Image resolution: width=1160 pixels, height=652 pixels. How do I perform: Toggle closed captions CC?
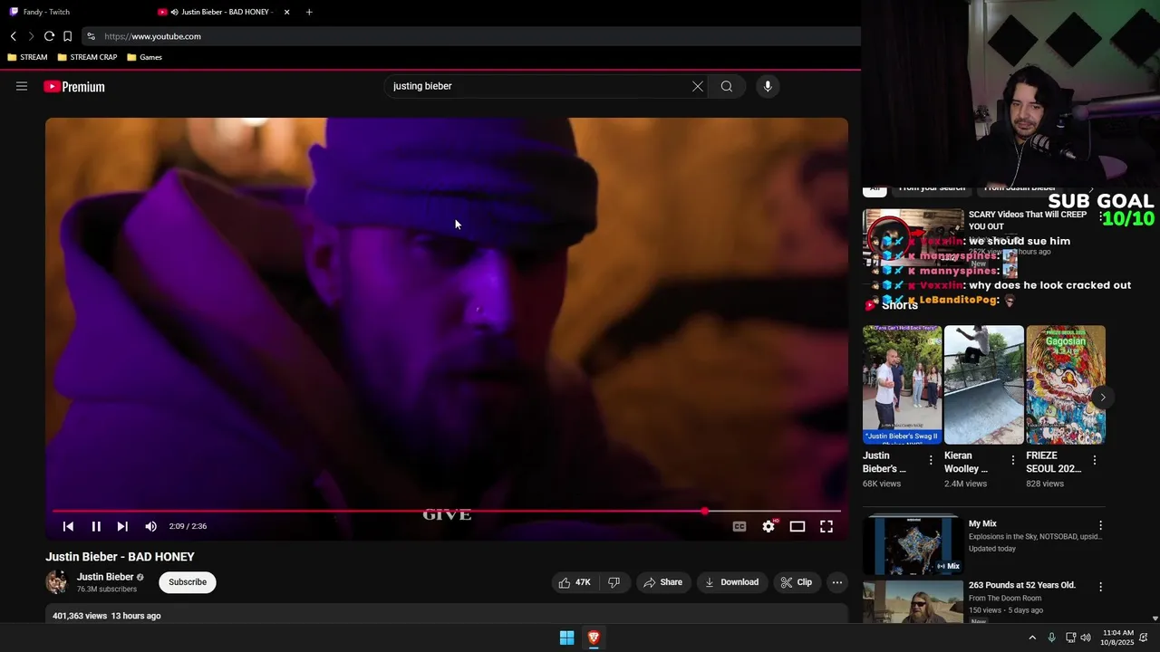(x=739, y=526)
